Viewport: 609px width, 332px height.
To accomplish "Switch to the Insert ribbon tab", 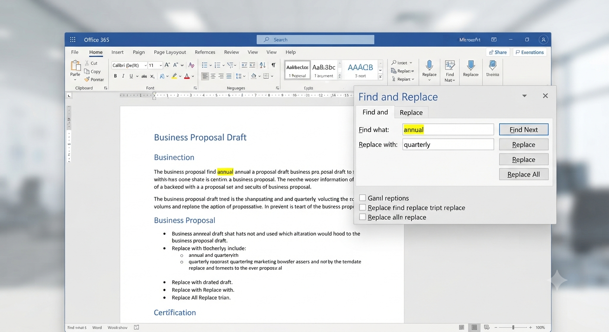I will (x=118, y=52).
